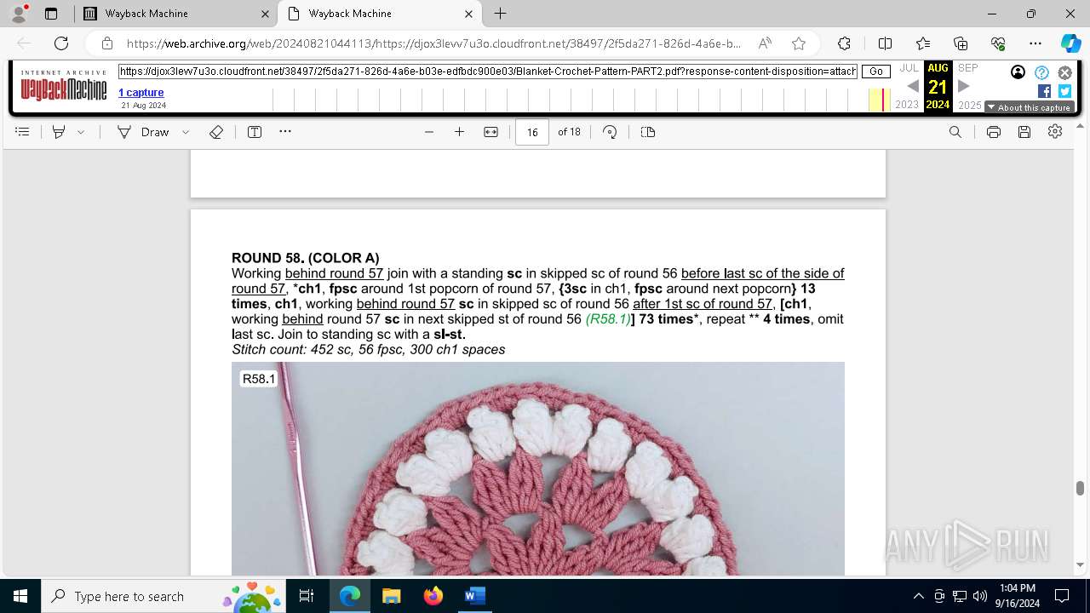
Task: Launch Firefox from taskbar
Action: (433, 596)
